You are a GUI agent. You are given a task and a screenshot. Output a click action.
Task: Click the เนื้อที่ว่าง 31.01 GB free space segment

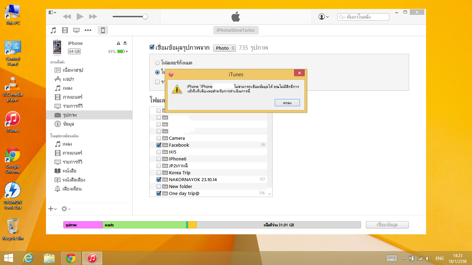point(279,225)
